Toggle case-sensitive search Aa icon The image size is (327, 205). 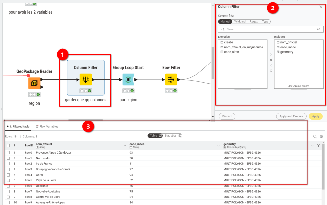(318, 29)
